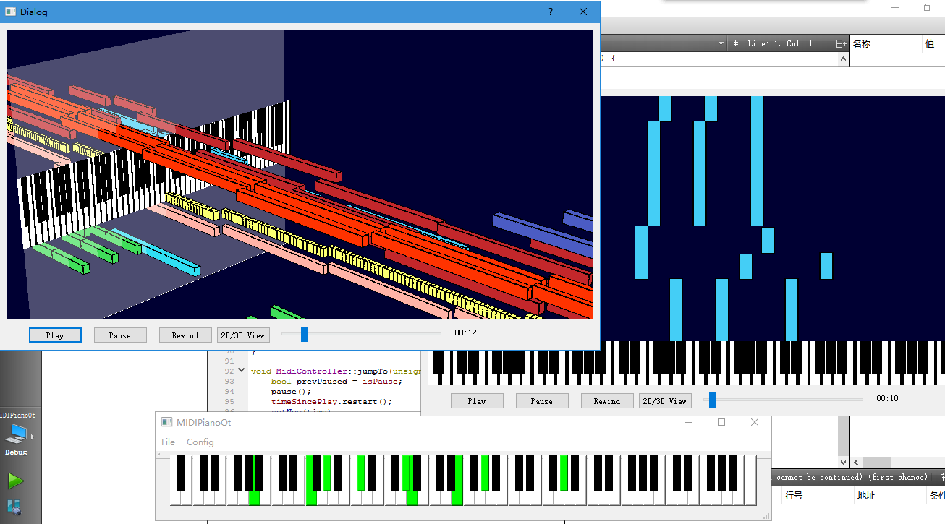Viewport: 945px width, 524px height.
Task: Click the 名称 column header
Action: [862, 43]
